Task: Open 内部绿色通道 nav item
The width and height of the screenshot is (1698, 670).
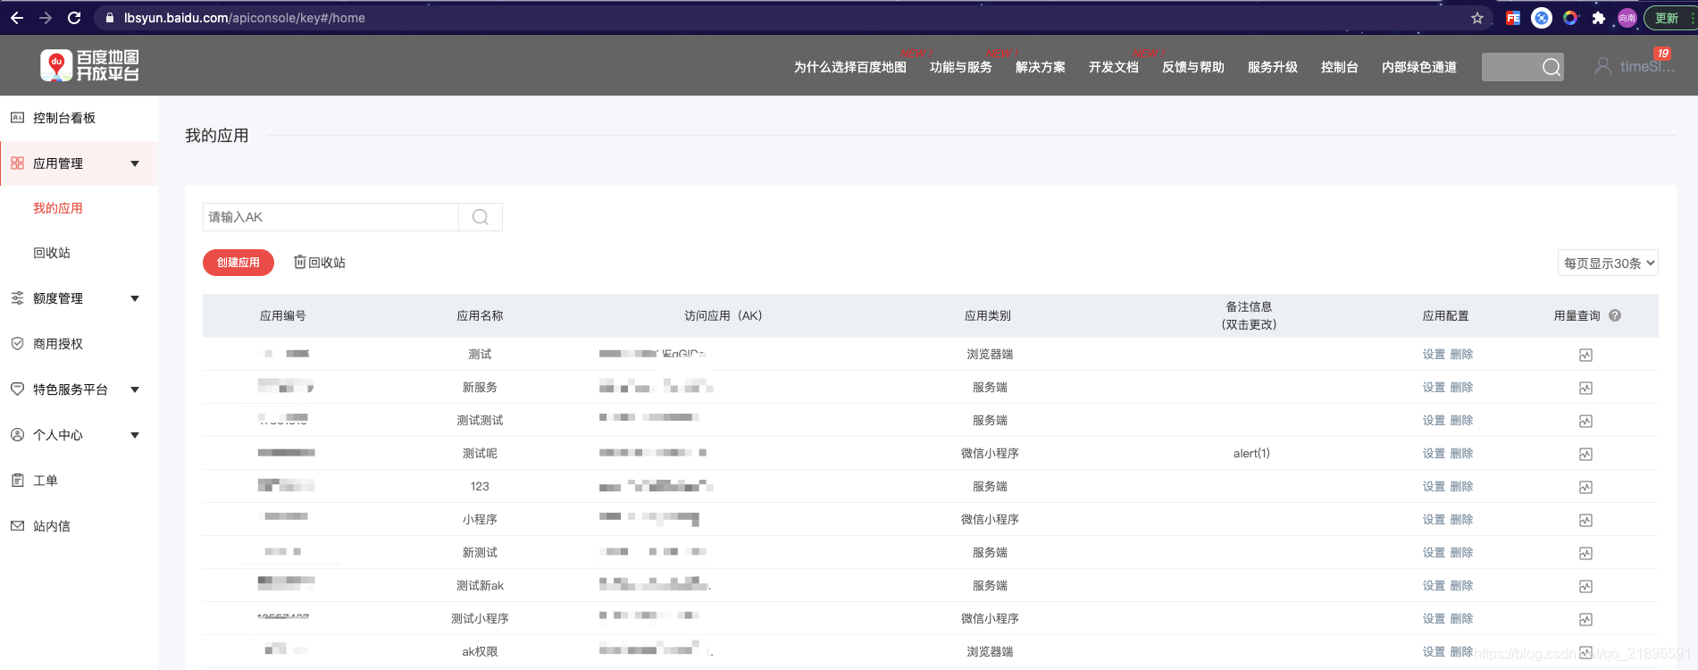Action: tap(1418, 67)
